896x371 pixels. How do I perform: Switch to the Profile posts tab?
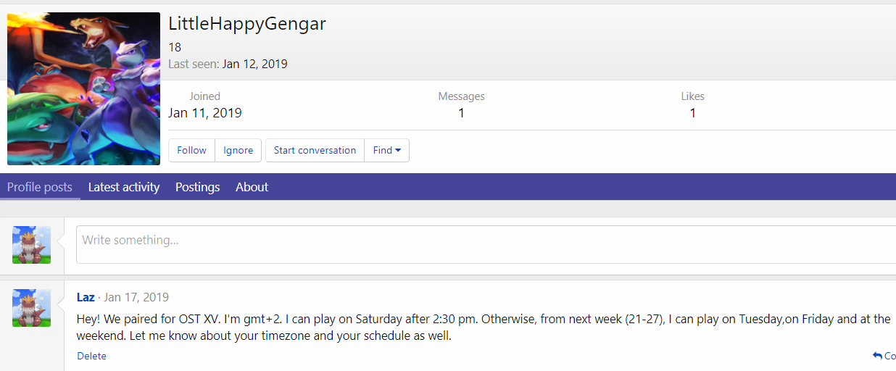pyautogui.click(x=40, y=187)
